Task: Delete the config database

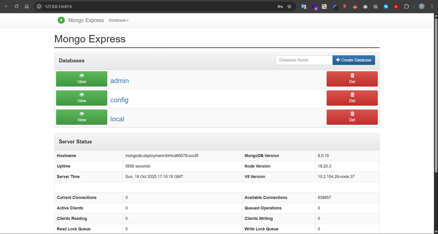Action: 352,98
